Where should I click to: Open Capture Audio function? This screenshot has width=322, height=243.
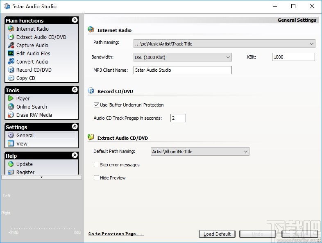click(32, 45)
